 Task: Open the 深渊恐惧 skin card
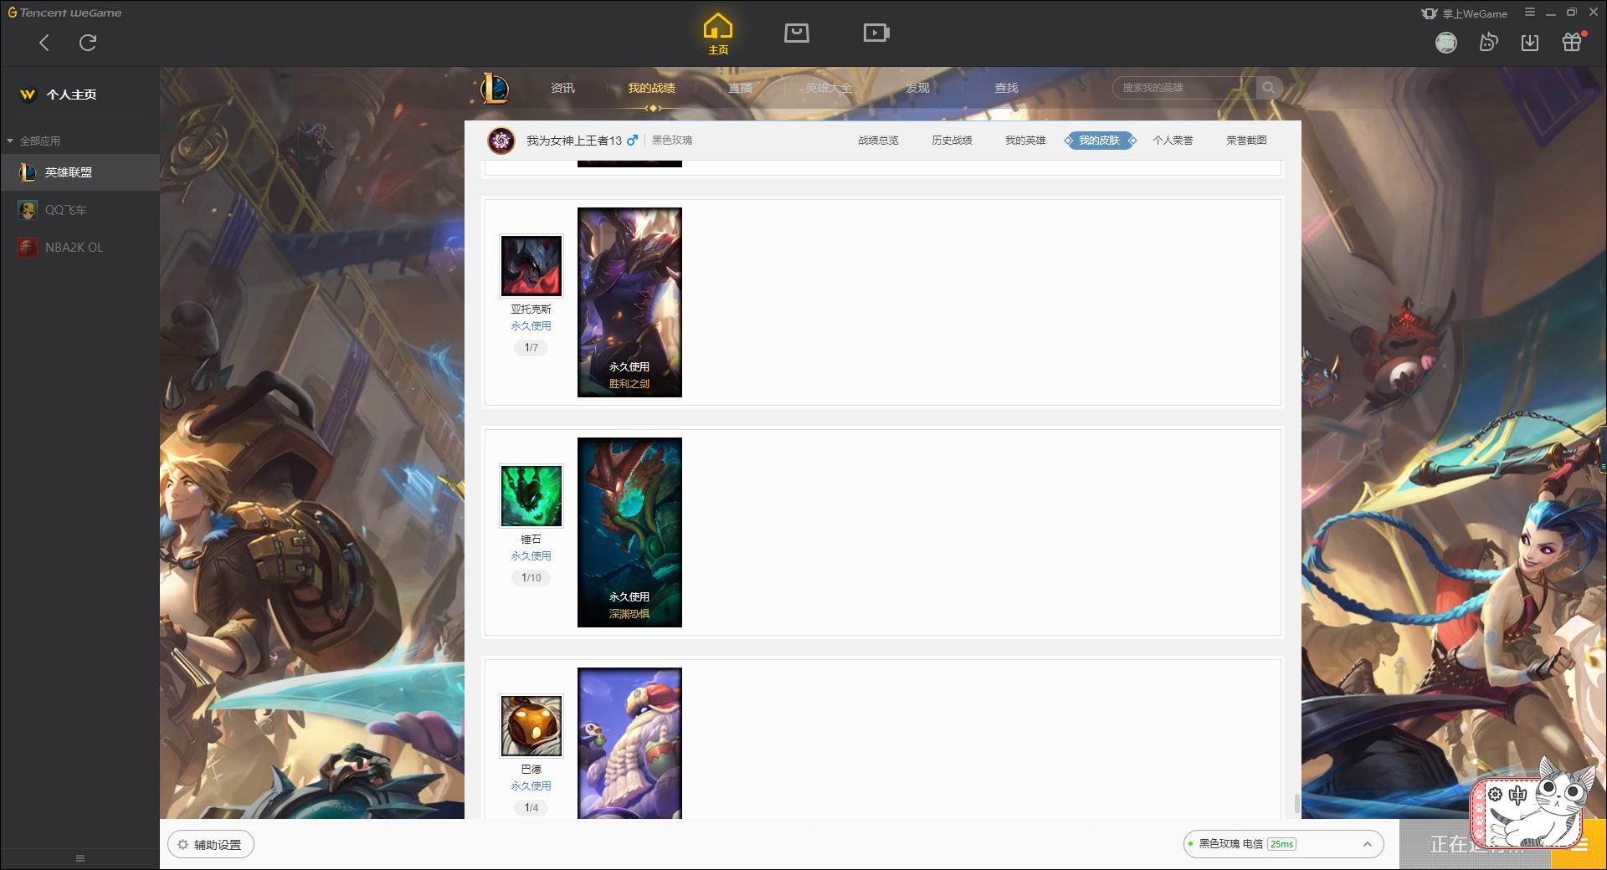[x=629, y=532]
